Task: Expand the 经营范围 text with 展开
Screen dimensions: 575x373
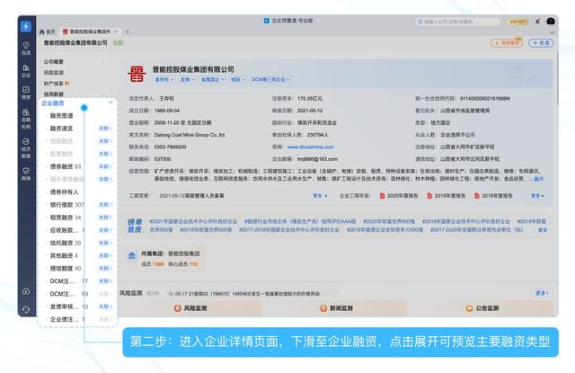Action: tap(539, 179)
